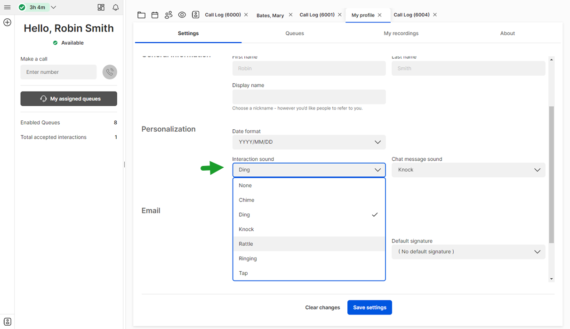Image resolution: width=570 pixels, height=329 pixels.
Task: Open the Date format dropdown
Action: coord(309,142)
